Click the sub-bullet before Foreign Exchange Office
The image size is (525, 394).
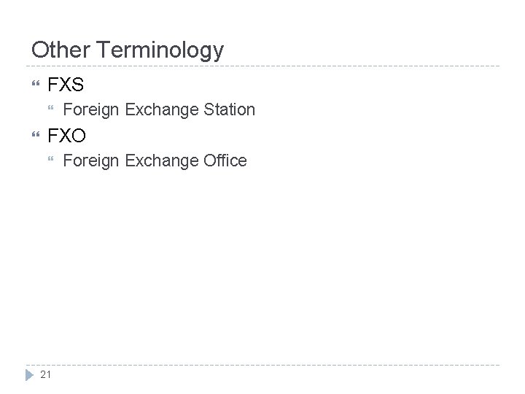pyautogui.click(x=51, y=161)
